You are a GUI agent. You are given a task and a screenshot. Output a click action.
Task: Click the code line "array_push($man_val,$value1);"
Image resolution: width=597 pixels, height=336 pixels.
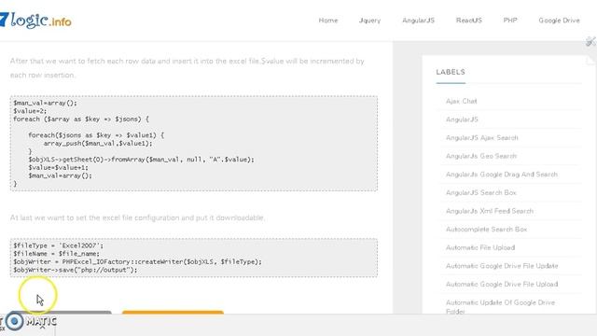[98, 143]
